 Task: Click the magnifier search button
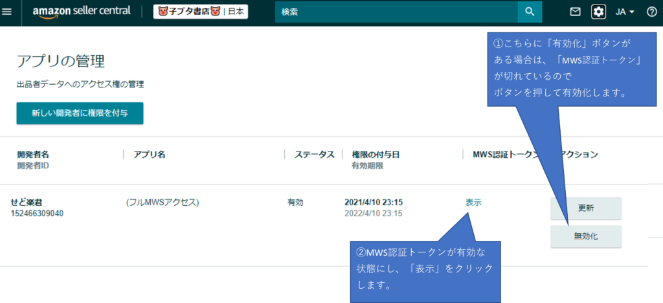(530, 12)
